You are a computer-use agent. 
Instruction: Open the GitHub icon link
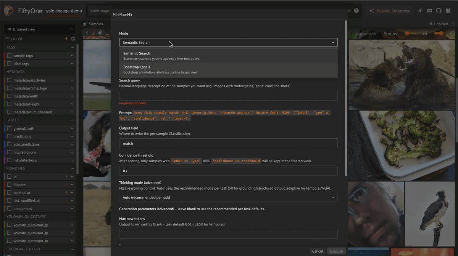pyautogui.click(x=439, y=11)
